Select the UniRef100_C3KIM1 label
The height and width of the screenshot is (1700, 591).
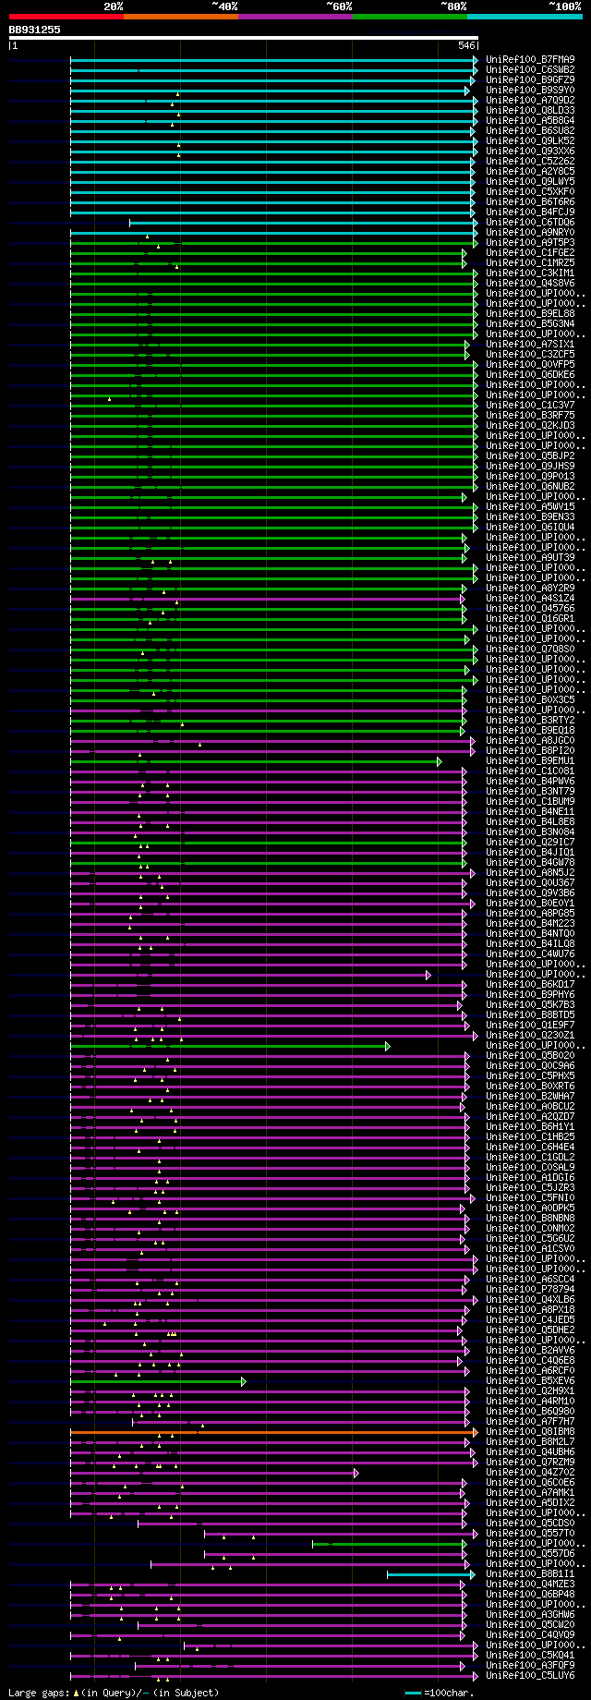coord(530,273)
